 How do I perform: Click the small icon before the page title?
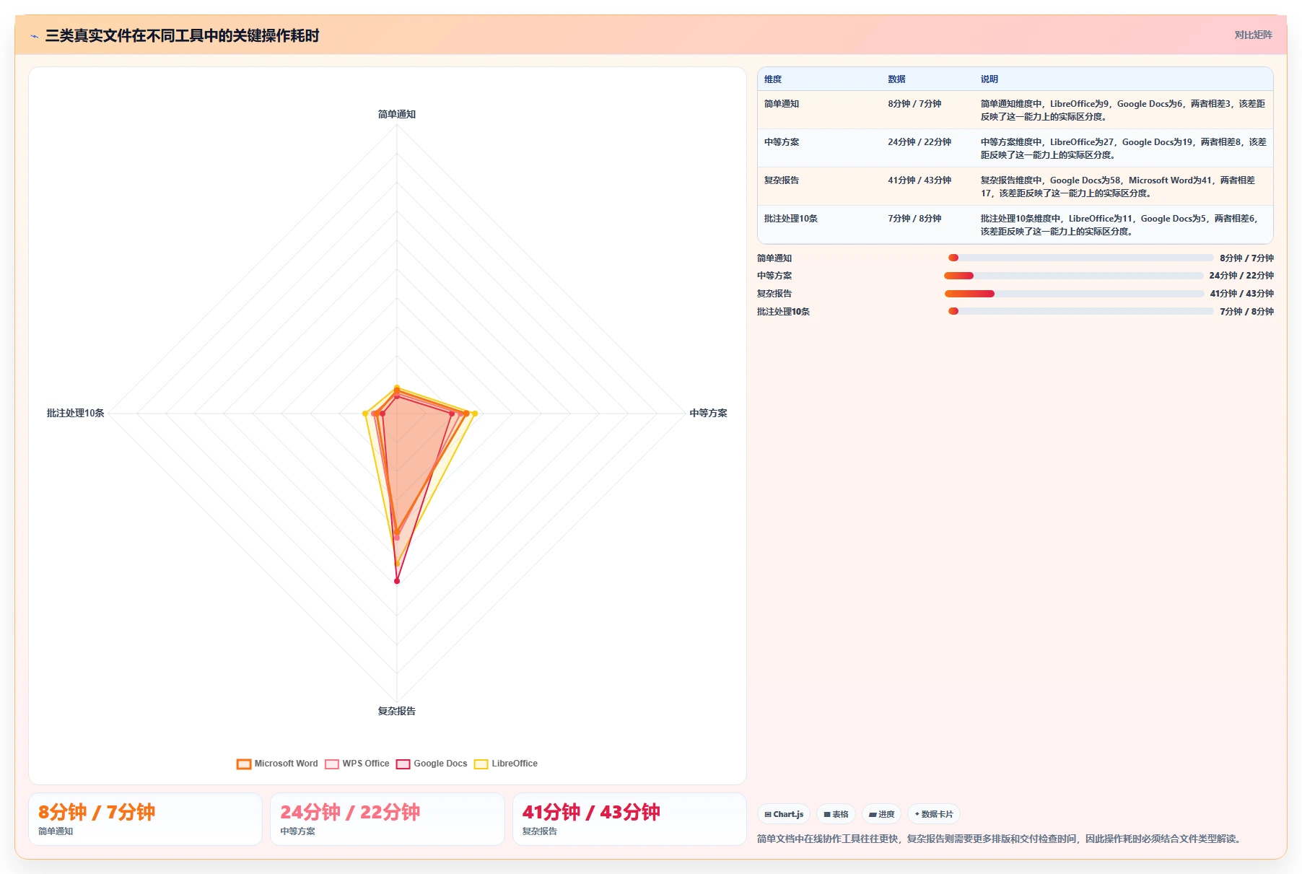point(34,36)
